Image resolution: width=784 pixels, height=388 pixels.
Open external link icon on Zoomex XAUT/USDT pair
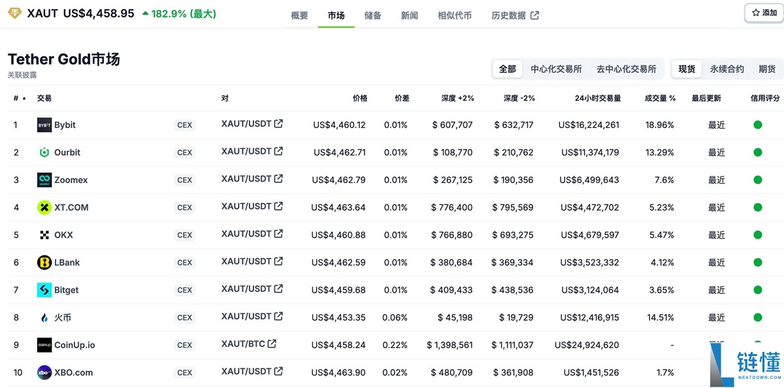279,178
